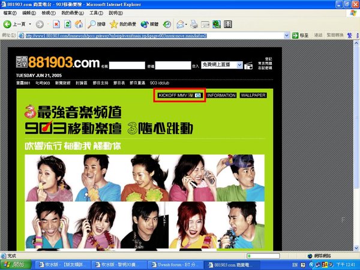Click the 881903.com logo

(x=58, y=62)
